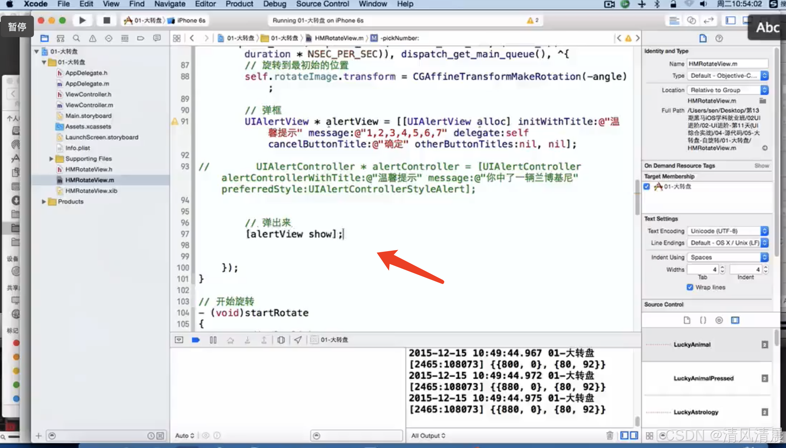Select the Standard editor icon
786x448 pixels.
pyautogui.click(x=674, y=20)
